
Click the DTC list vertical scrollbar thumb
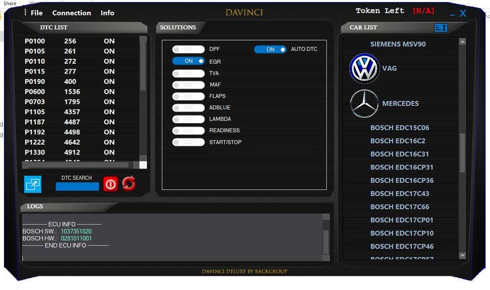click(143, 66)
